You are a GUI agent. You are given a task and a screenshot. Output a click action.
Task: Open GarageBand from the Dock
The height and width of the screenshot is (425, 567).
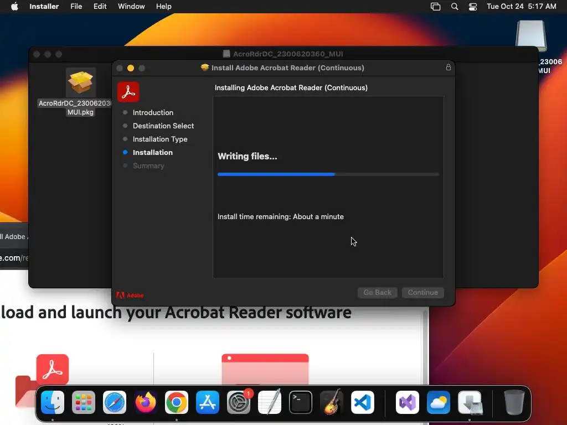click(x=332, y=402)
